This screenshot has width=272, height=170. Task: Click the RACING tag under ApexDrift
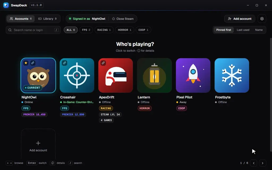coord(106,108)
